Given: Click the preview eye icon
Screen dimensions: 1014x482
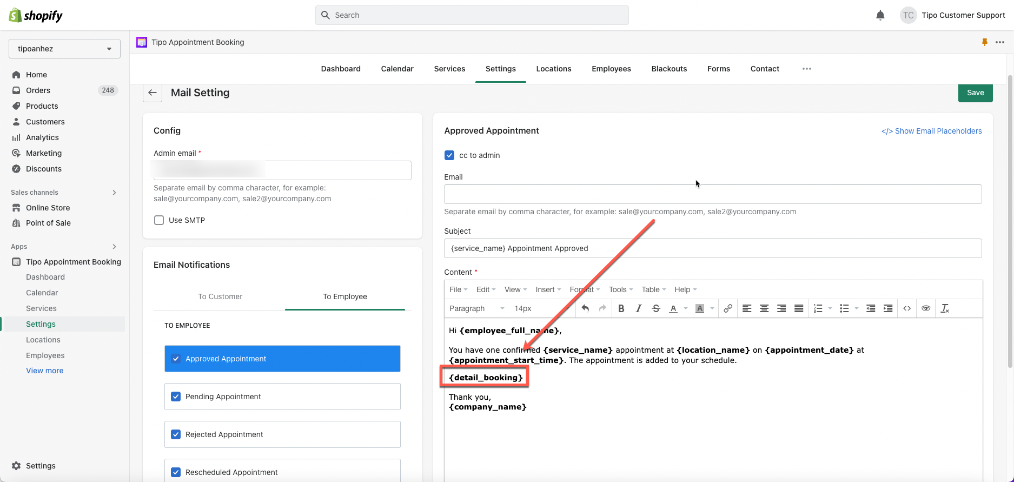Looking at the screenshot, I should pos(926,308).
